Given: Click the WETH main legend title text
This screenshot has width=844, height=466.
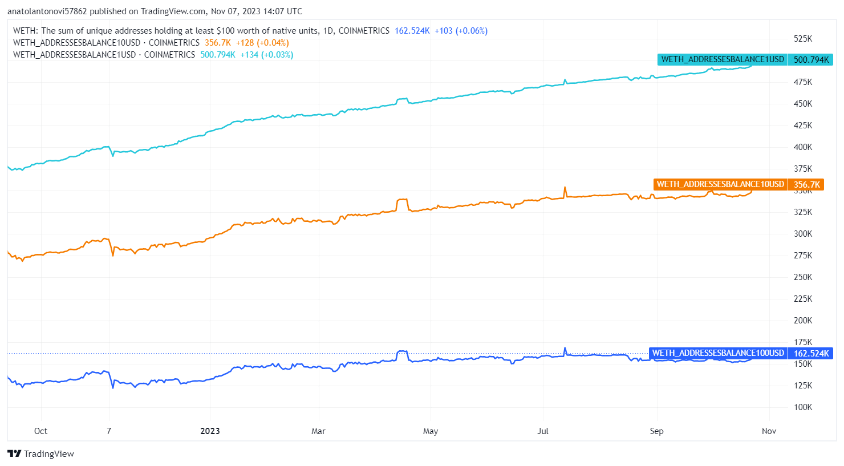Looking at the screenshot, I should tap(201, 31).
